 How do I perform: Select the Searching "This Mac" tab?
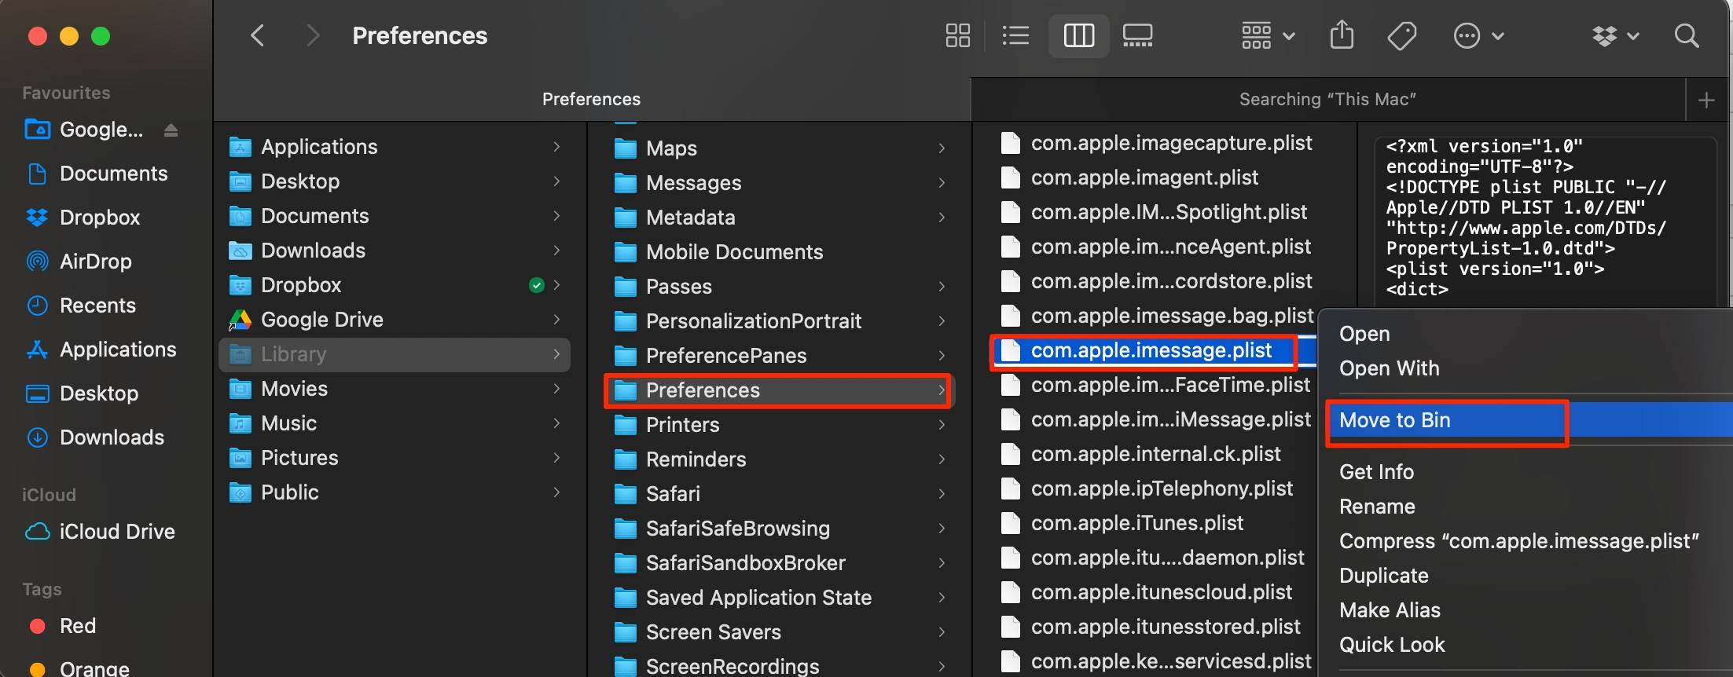coord(1327,100)
